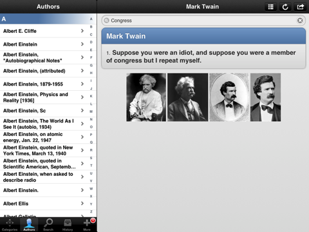Jump to letter K in index
This screenshot has height=232, width=309.
click(91, 96)
